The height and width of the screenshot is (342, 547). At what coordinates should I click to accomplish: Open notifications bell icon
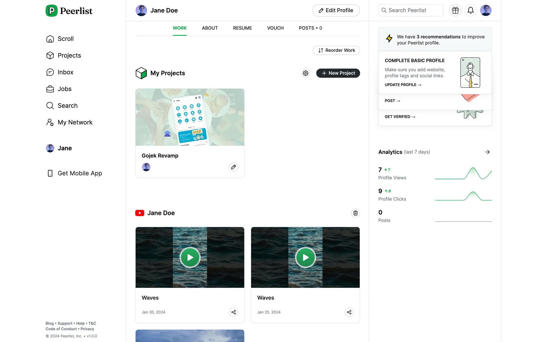(x=471, y=11)
